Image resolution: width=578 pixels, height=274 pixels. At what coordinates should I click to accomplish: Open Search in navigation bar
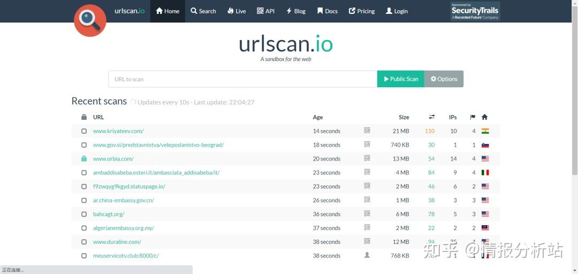point(203,11)
